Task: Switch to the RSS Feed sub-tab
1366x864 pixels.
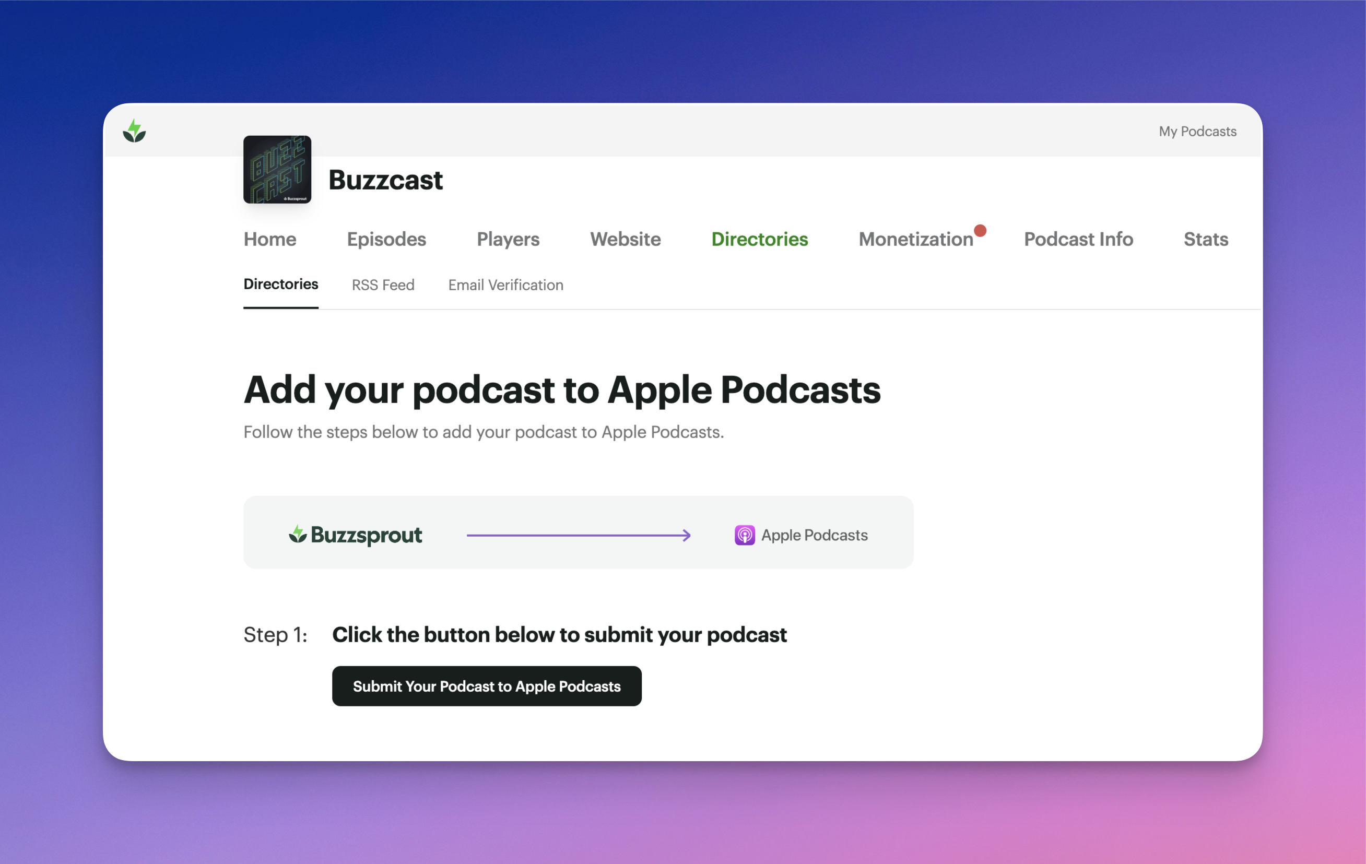Action: (383, 285)
